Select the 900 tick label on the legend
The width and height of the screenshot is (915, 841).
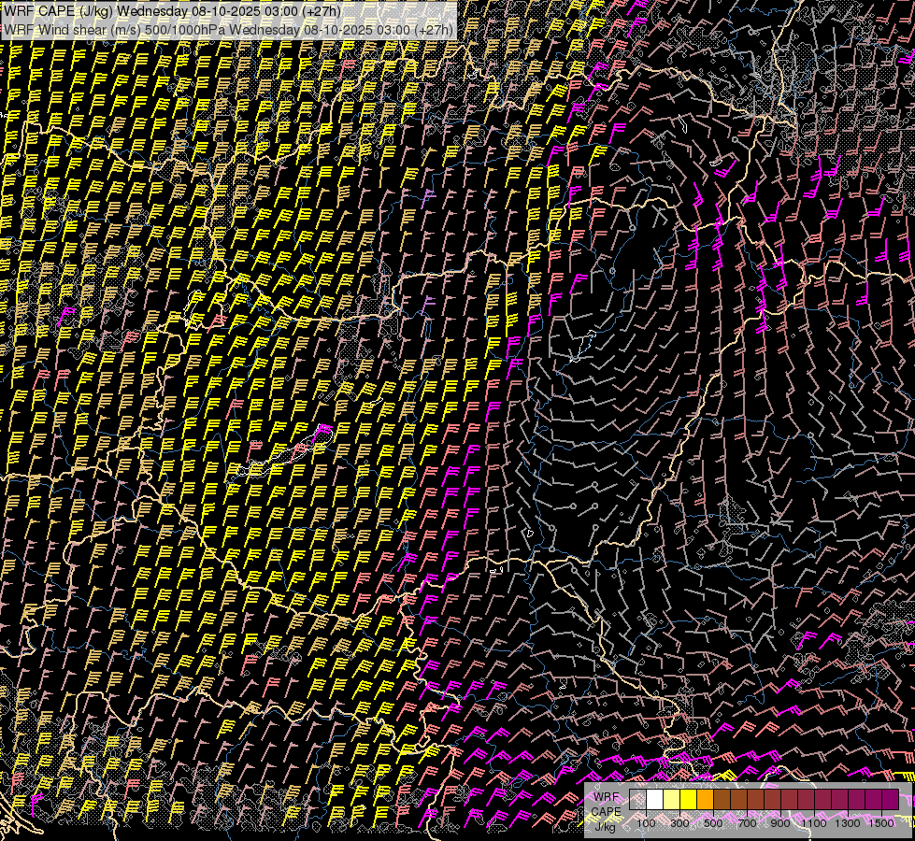pos(780,823)
